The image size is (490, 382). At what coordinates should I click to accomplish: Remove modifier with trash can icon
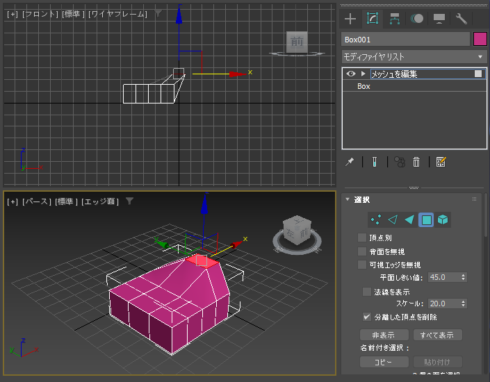point(416,162)
